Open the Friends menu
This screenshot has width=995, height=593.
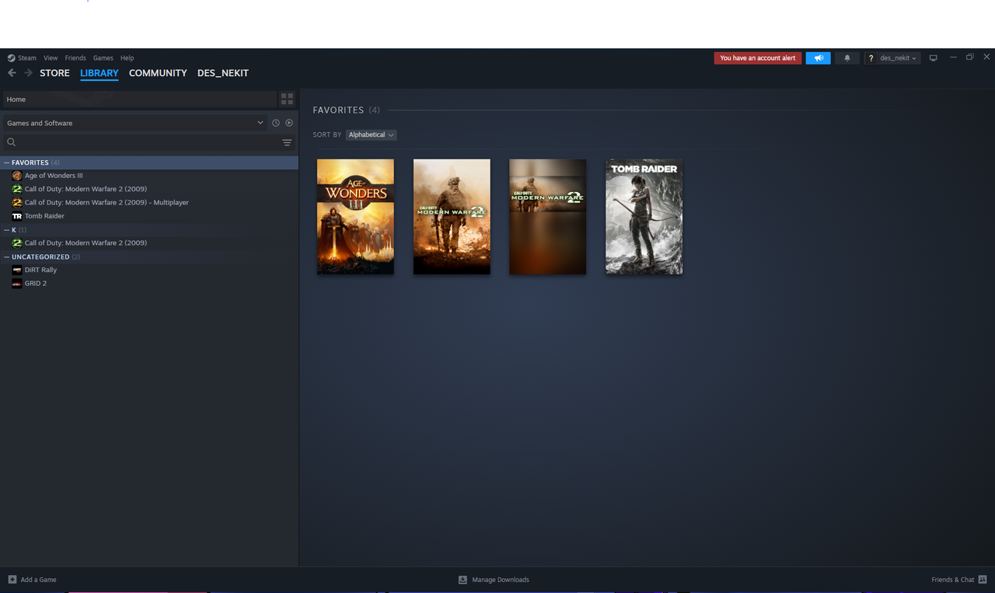click(75, 58)
